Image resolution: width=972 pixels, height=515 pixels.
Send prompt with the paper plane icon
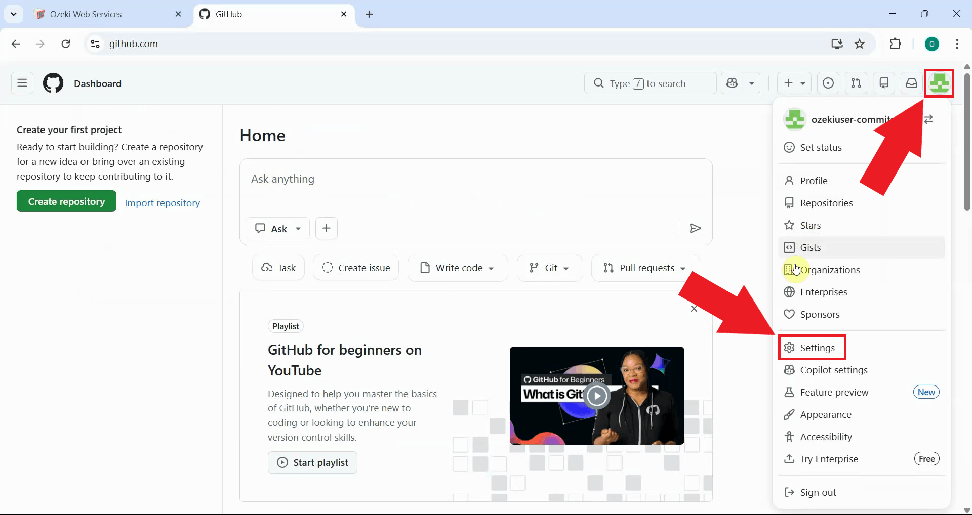click(x=695, y=228)
